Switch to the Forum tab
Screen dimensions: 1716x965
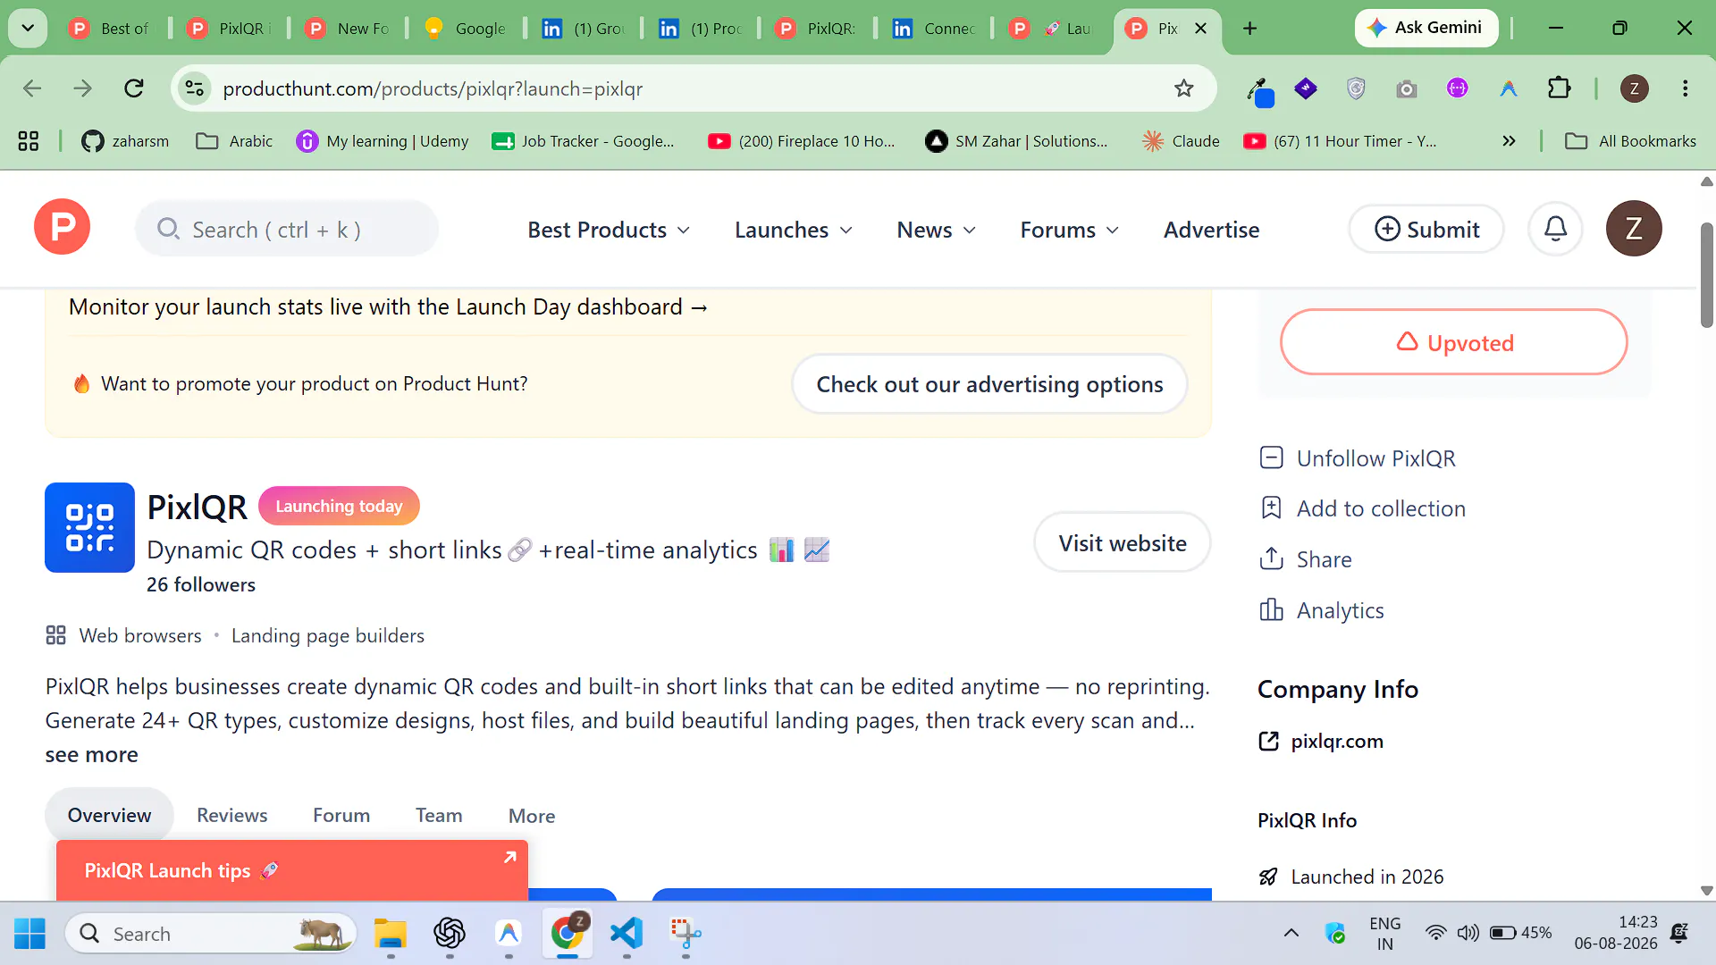341,815
